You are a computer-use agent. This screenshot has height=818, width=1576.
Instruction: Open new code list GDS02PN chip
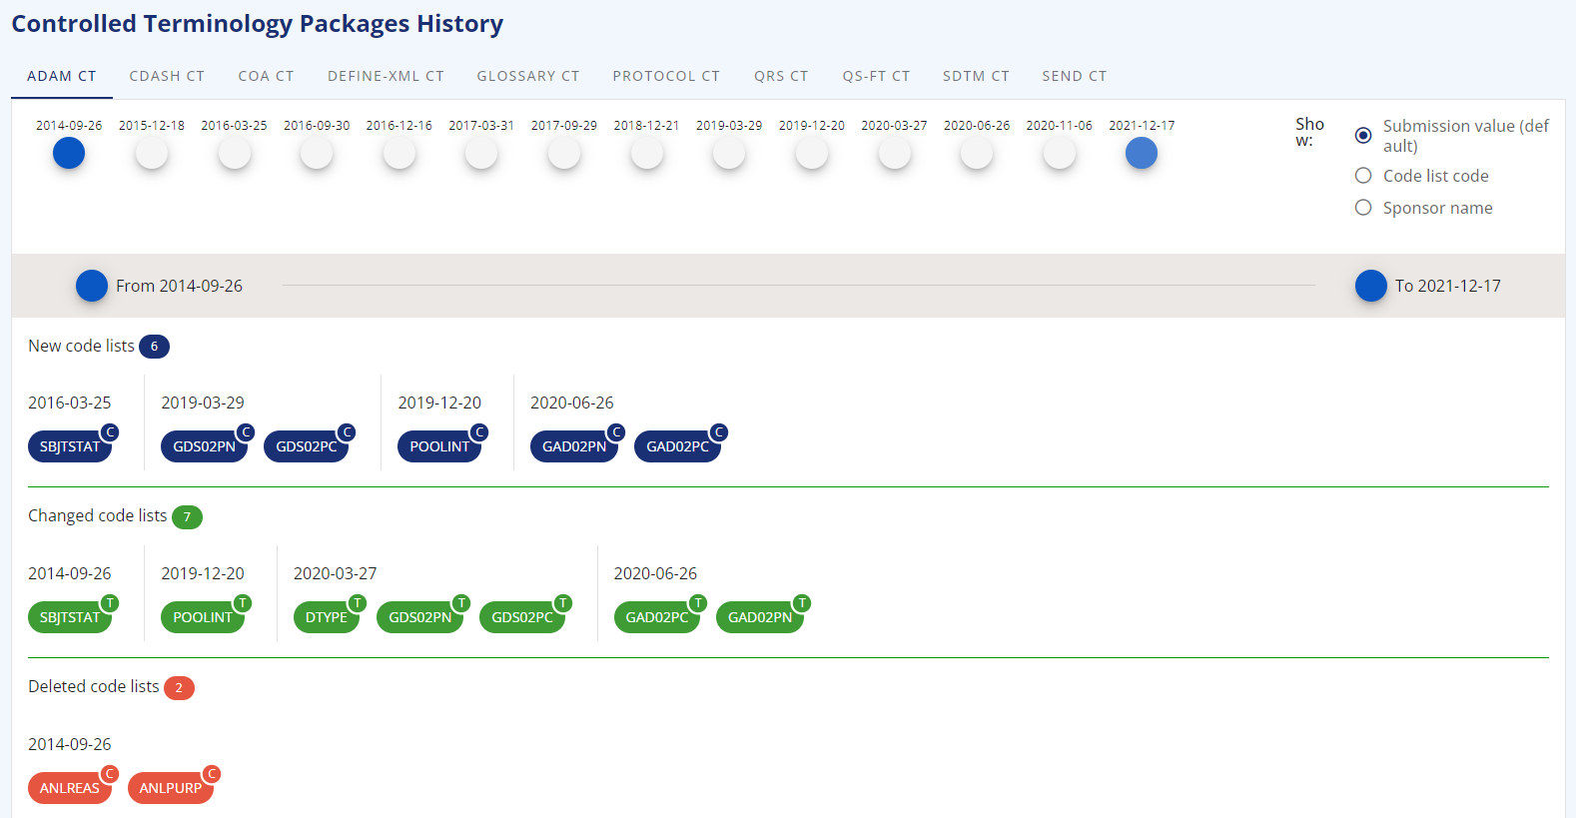204,446
